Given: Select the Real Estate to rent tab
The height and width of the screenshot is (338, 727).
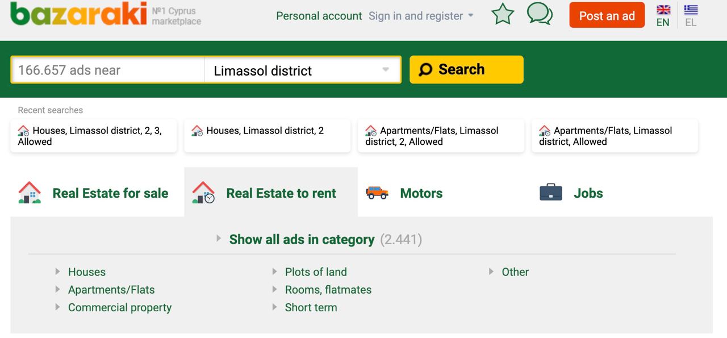Looking at the screenshot, I should click(281, 193).
